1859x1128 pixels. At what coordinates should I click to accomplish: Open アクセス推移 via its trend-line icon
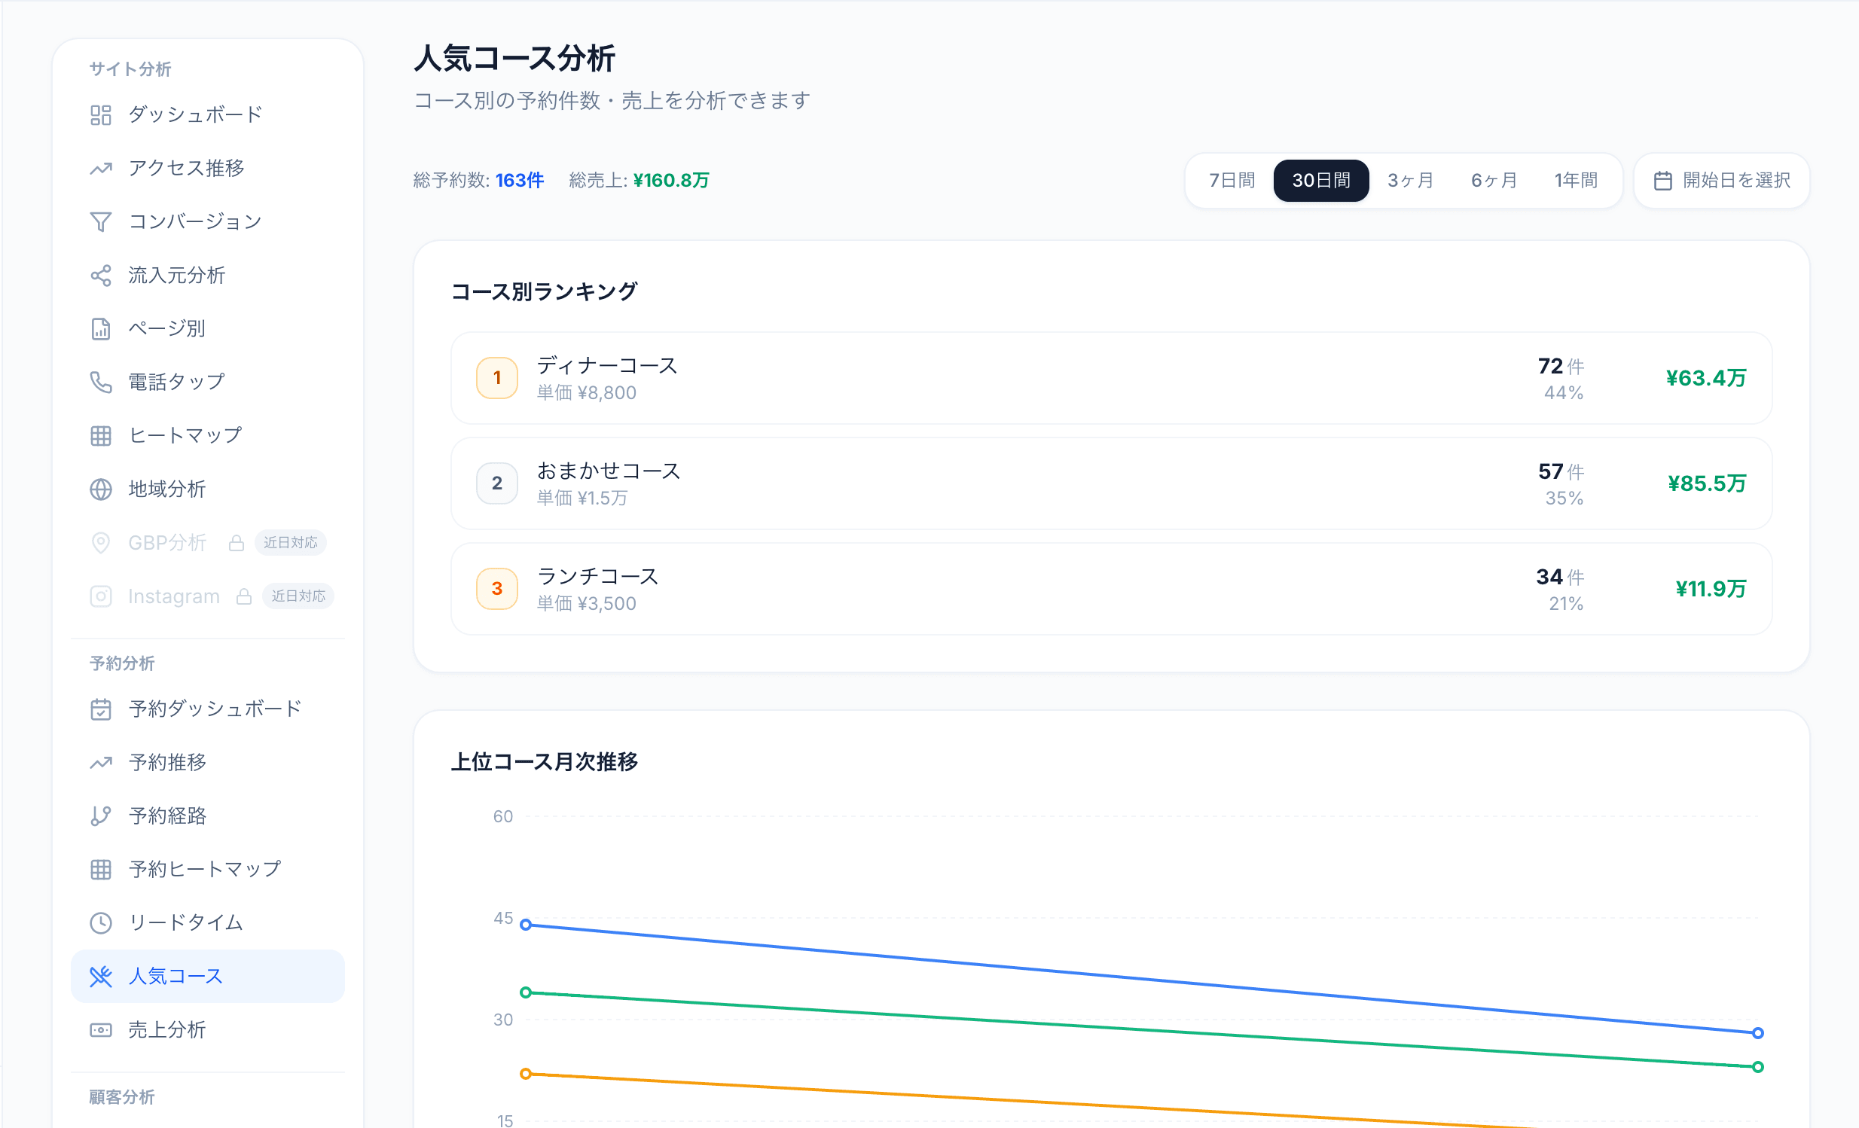100,168
